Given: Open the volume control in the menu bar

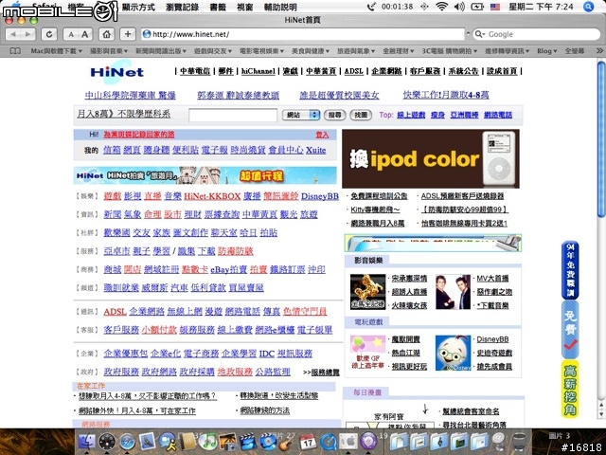Looking at the screenshot, I should tap(459, 7).
